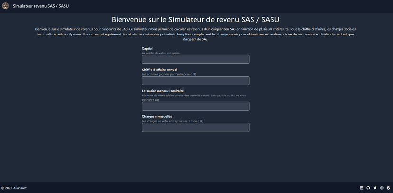Focus the Chiffre d'affaire annuel input field
This screenshot has width=393, height=193.
click(x=196, y=80)
